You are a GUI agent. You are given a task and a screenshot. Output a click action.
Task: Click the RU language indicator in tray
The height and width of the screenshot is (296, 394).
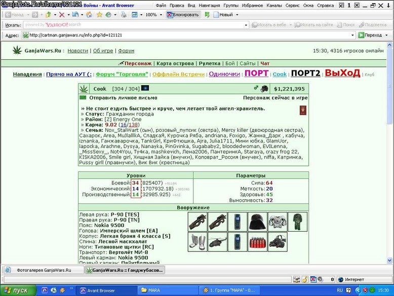[x=340, y=290]
